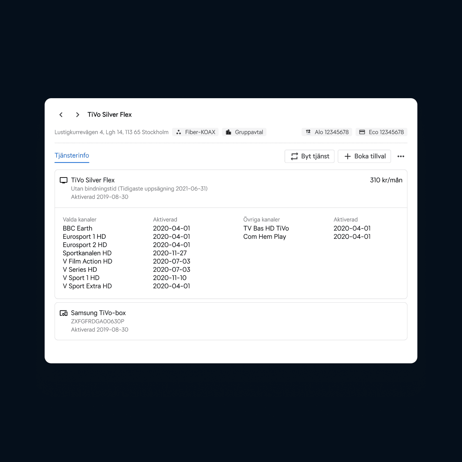Image resolution: width=462 pixels, height=462 pixels.
Task: Open the three-dot more options menu
Action: (401, 156)
